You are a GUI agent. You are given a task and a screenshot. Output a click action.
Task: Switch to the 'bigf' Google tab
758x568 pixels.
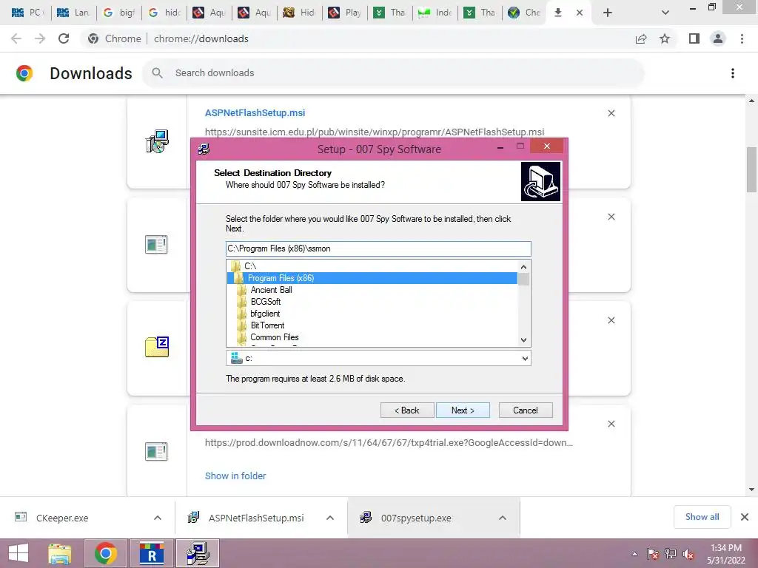[x=118, y=13]
